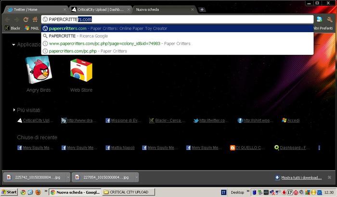The image size is (337, 197).
Task: Open the Altri Preferiti folder
Action: pyautogui.click(x=323, y=28)
